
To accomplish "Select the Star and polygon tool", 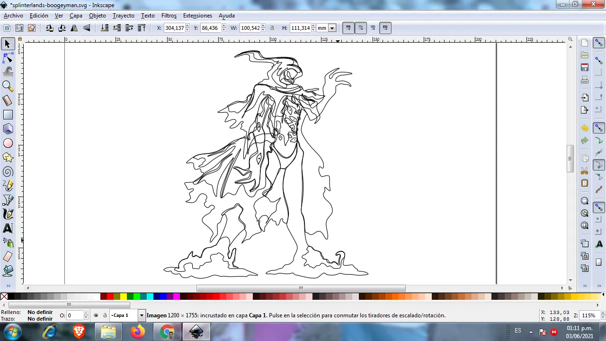I will (x=8, y=157).
